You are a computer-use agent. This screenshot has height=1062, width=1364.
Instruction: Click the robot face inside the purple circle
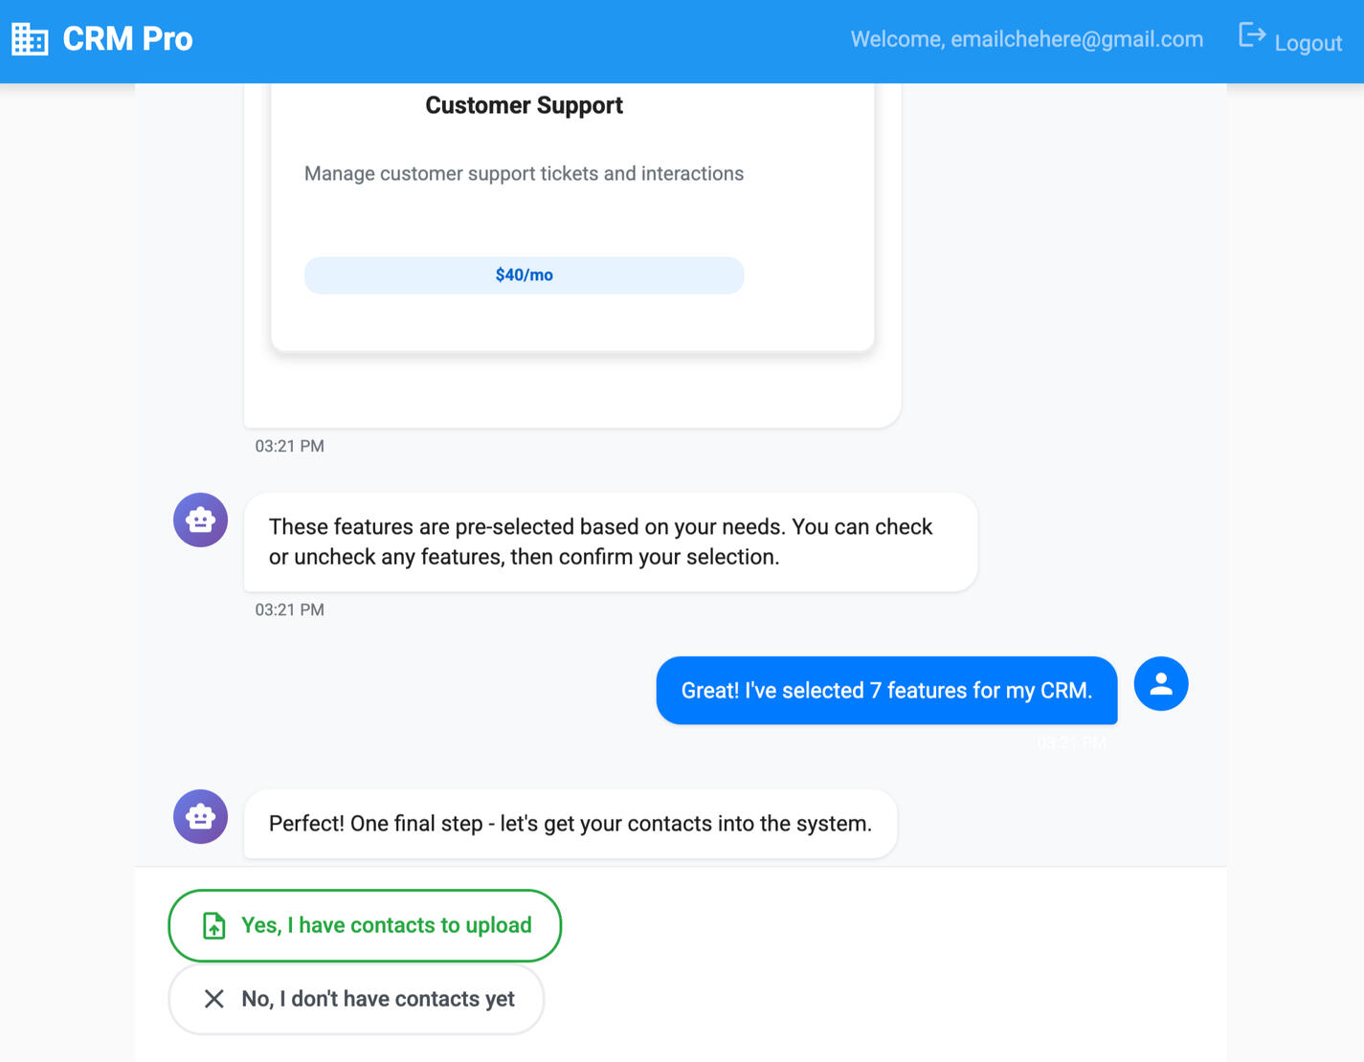point(200,520)
